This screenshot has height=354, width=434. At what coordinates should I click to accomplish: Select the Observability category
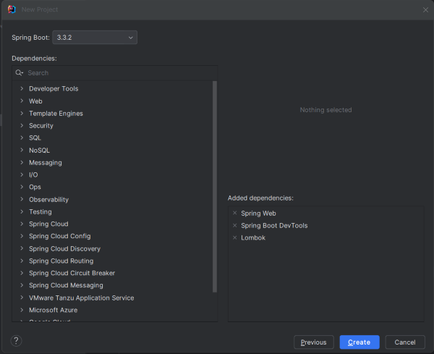pos(48,199)
